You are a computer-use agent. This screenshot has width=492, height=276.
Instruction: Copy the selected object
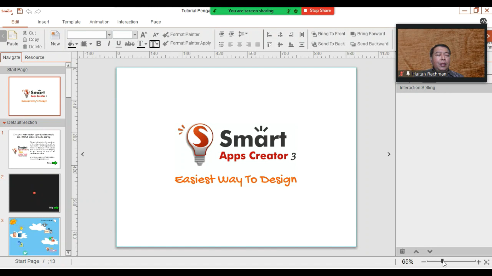pos(31,40)
